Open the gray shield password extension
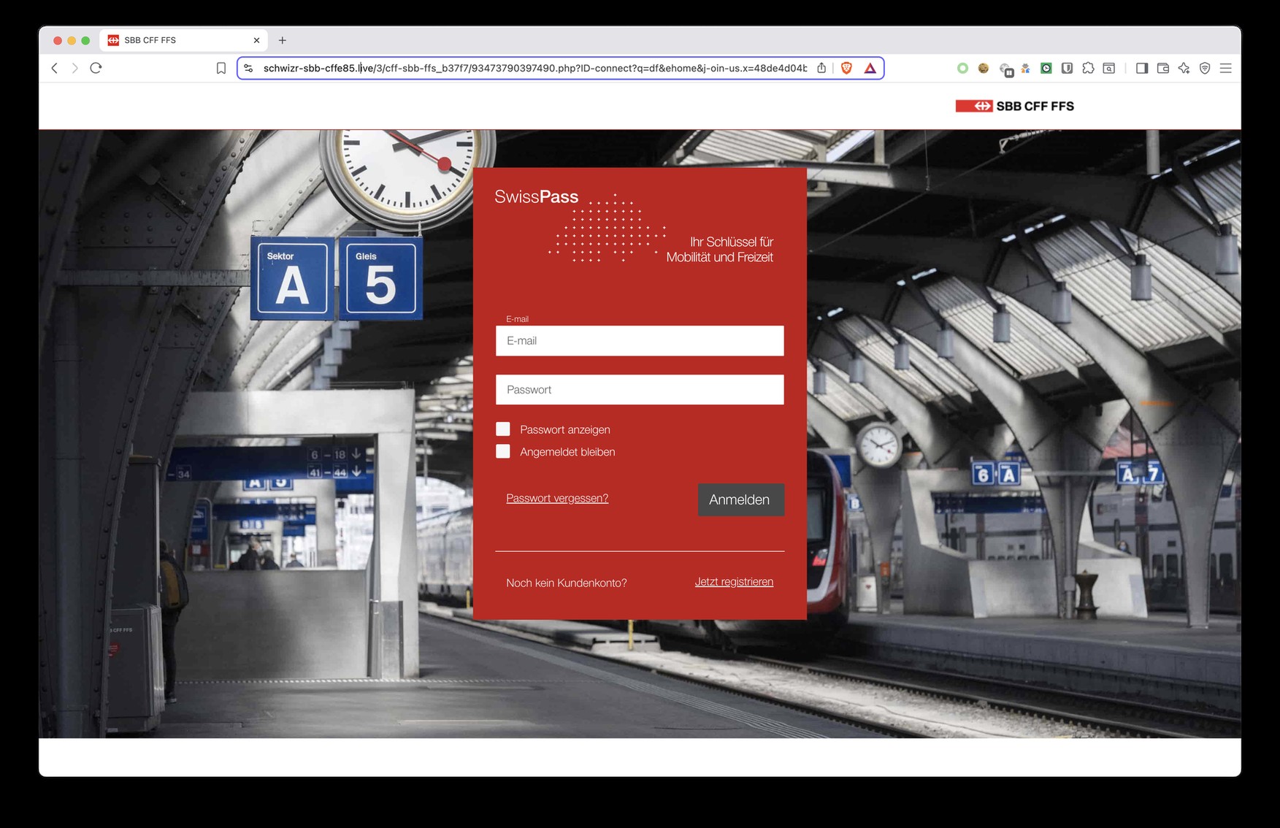1280x828 pixels. click(1067, 68)
